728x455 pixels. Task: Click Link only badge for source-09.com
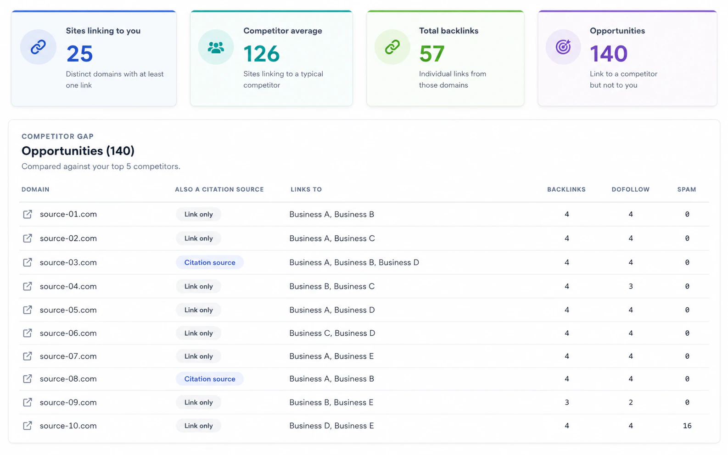pos(199,402)
